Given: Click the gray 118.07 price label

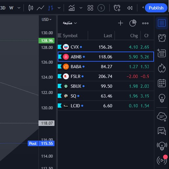Looking at the screenshot, I should tap(47, 123).
